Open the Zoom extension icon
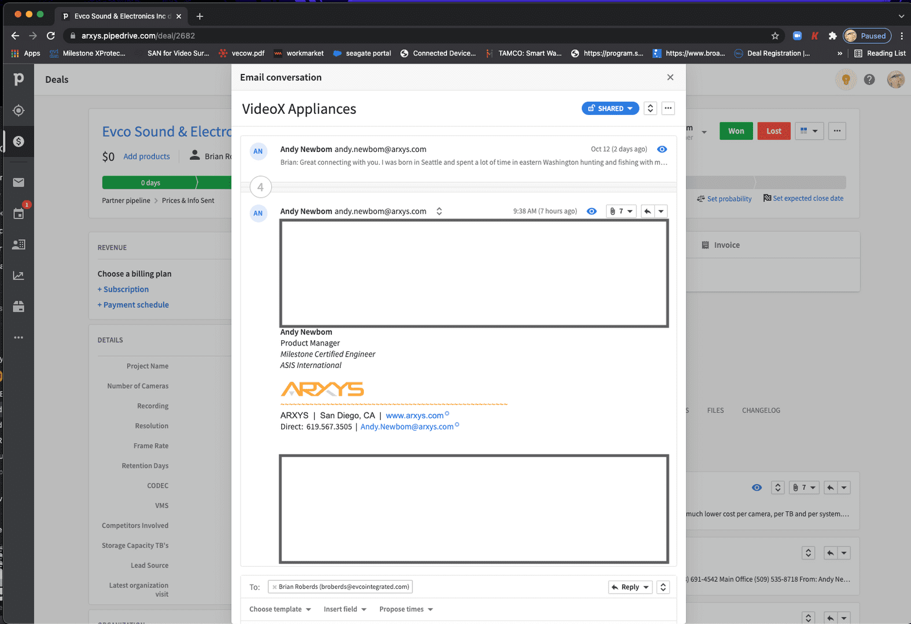The height and width of the screenshot is (624, 911). 797,36
